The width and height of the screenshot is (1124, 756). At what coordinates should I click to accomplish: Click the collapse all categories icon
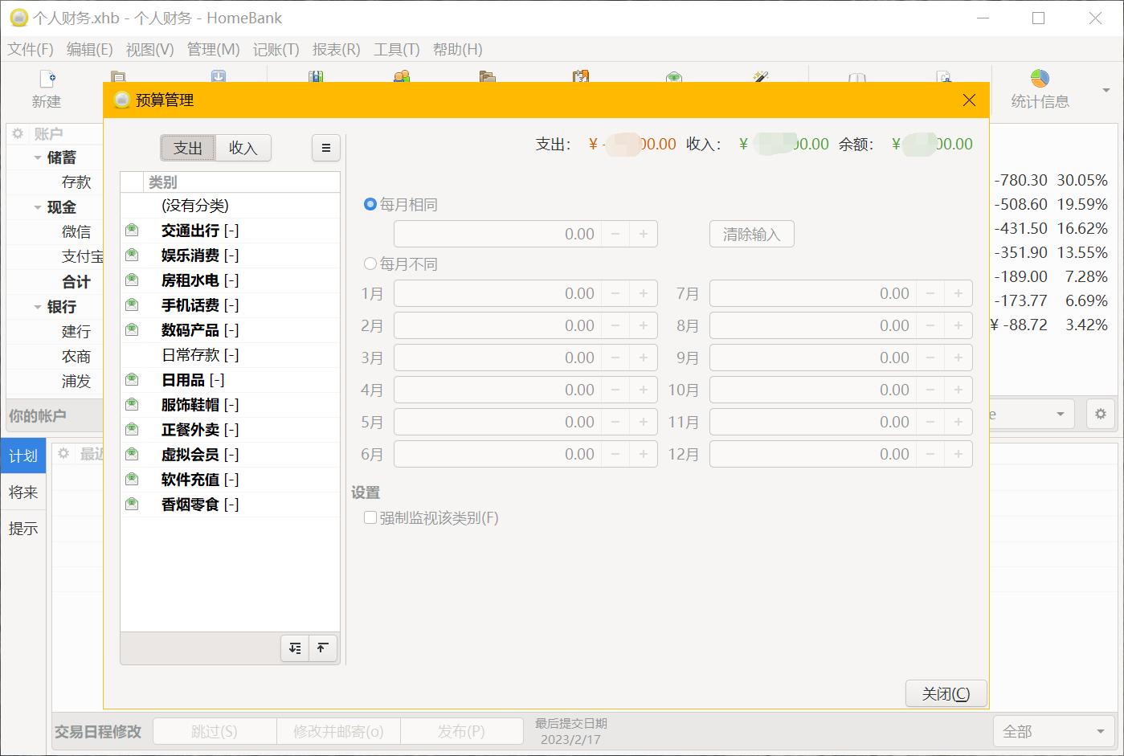[x=322, y=648]
